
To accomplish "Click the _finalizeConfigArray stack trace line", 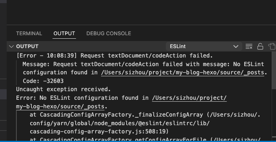I will [x=145, y=115].
